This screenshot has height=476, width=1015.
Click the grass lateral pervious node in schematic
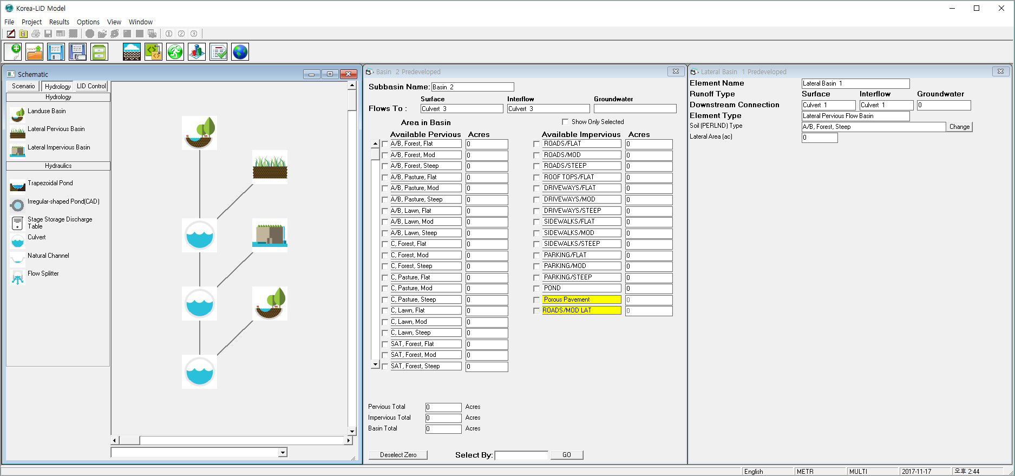[x=270, y=167]
